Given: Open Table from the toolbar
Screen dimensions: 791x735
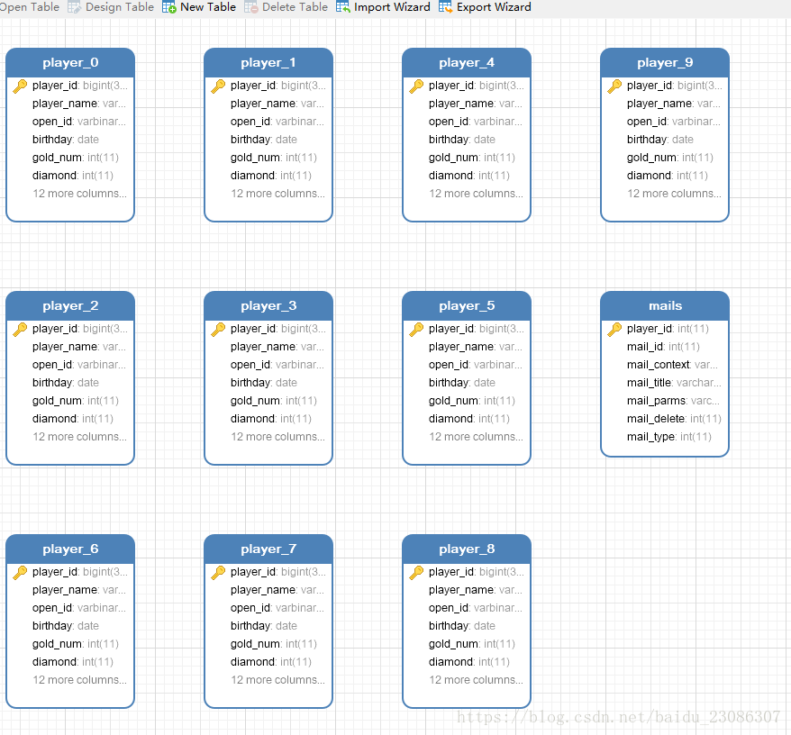Looking at the screenshot, I should (x=29, y=7).
